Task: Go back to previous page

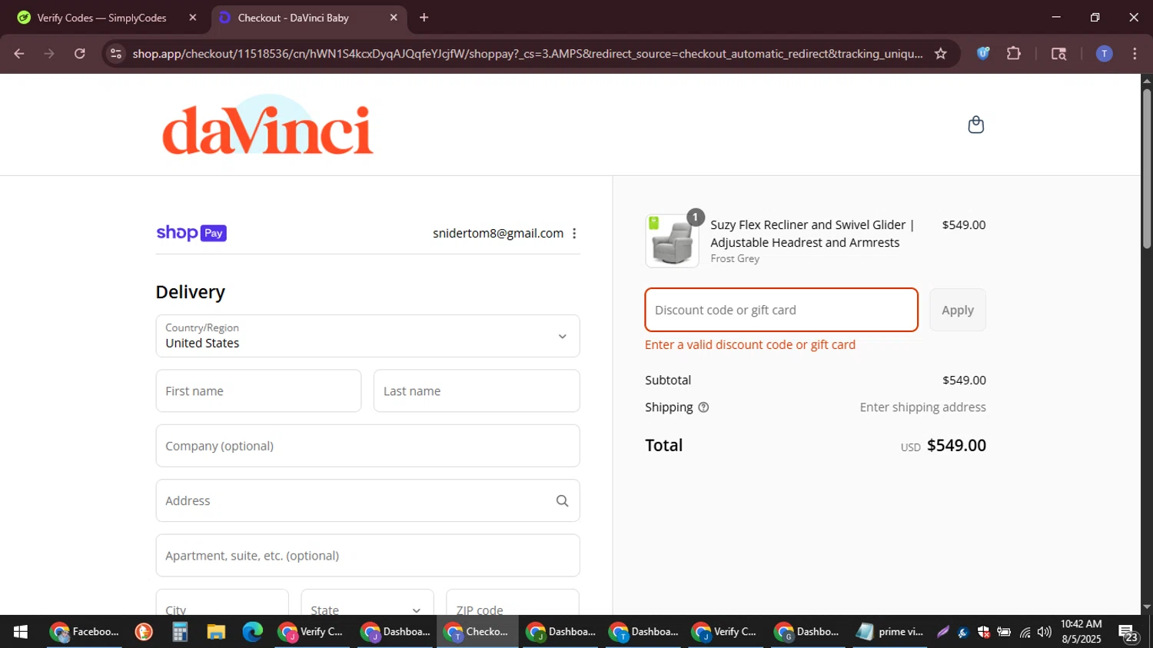Action: (x=19, y=54)
